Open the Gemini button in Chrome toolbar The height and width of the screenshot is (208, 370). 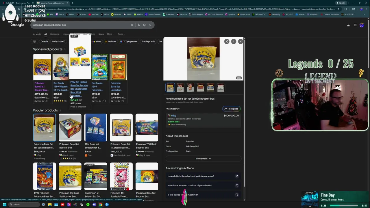(341, 3)
